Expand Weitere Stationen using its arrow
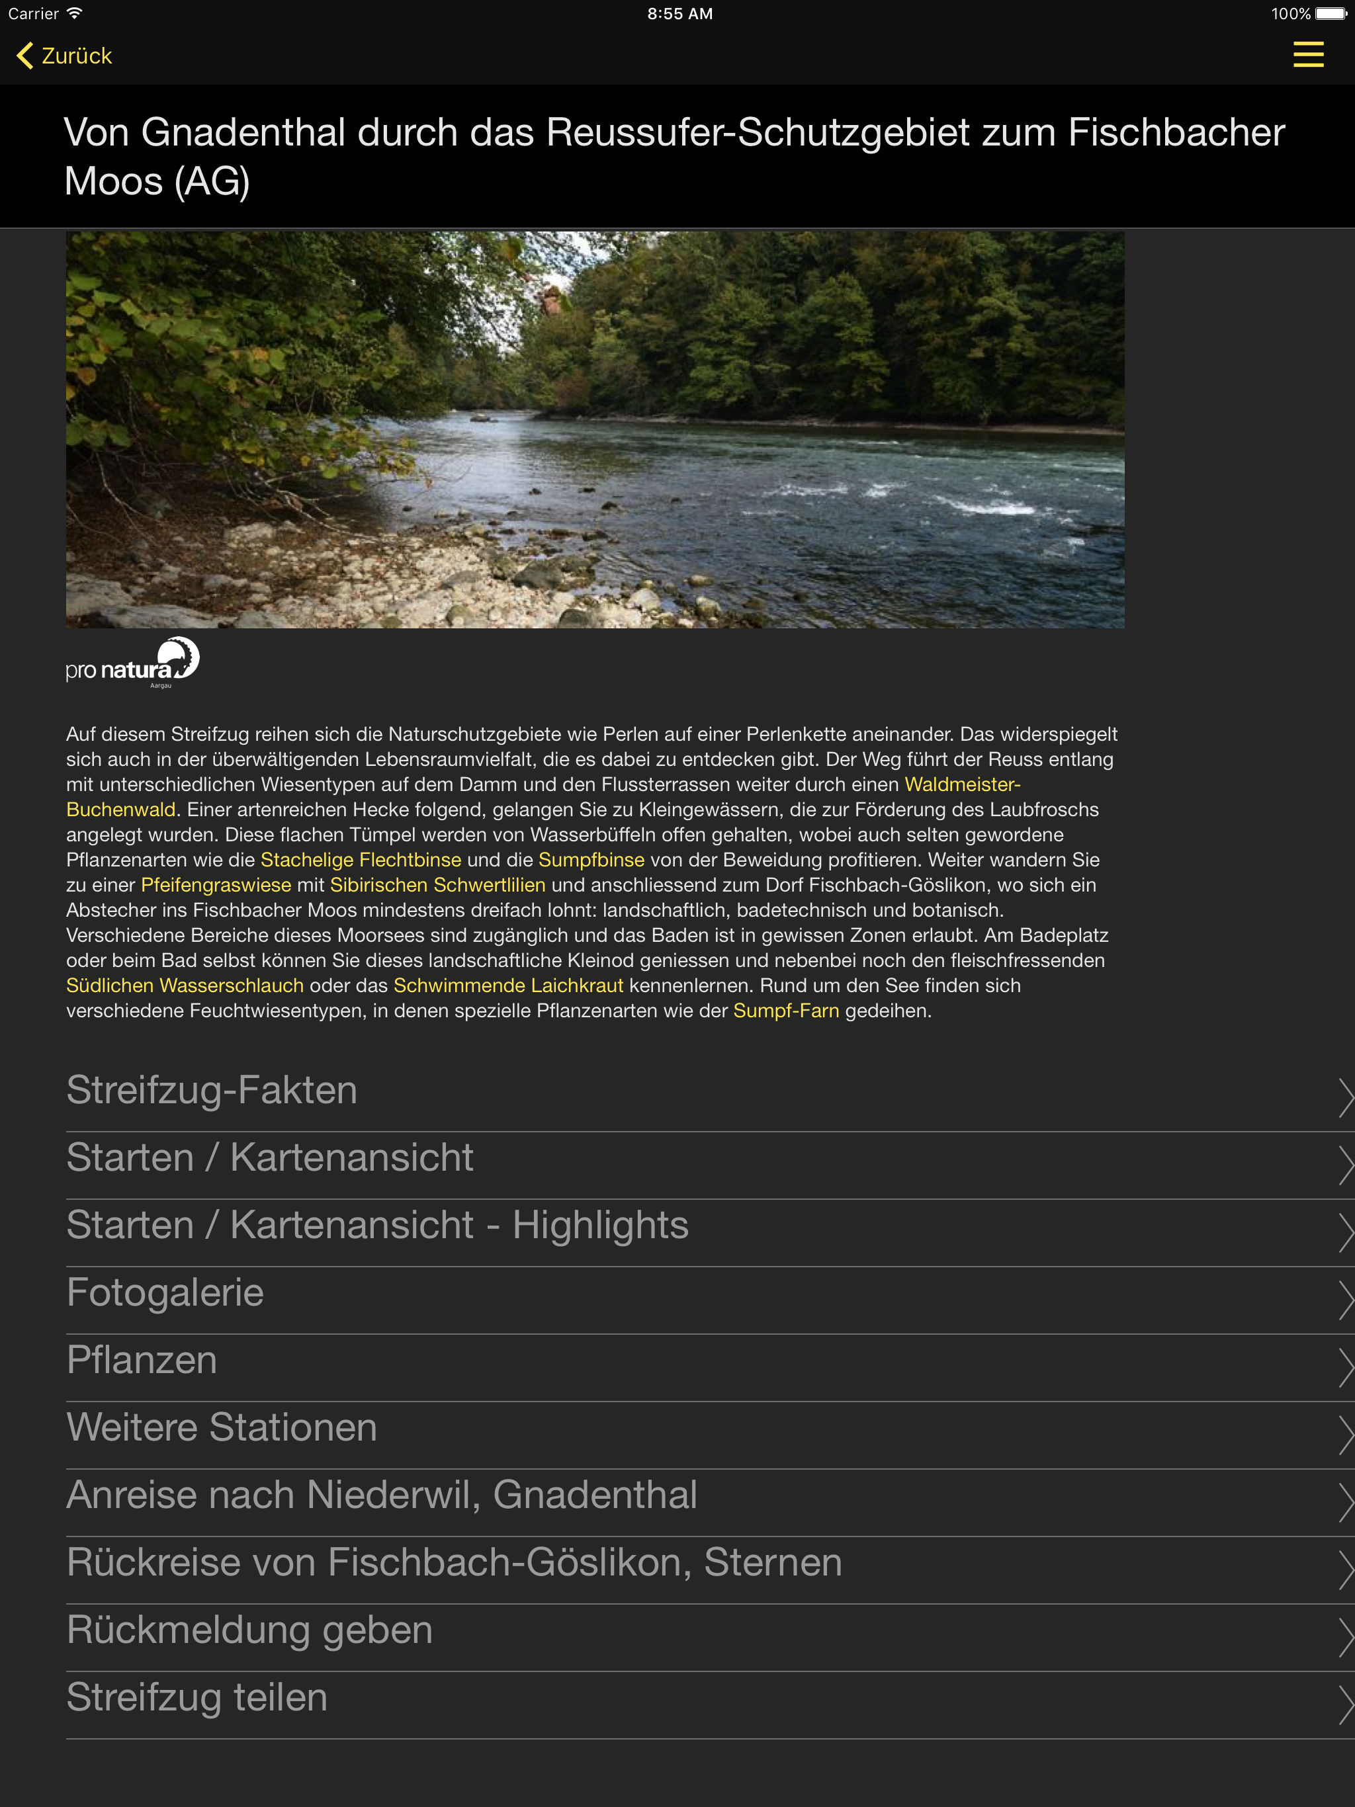Viewport: 1355px width, 1807px height. click(x=1345, y=1434)
